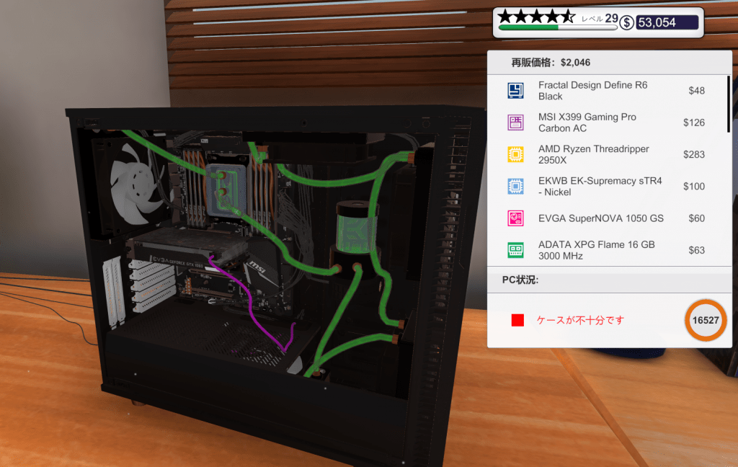The height and width of the screenshot is (467, 738).
Task: Select the Fractal Design Define R6 Black row
Action: tap(607, 90)
